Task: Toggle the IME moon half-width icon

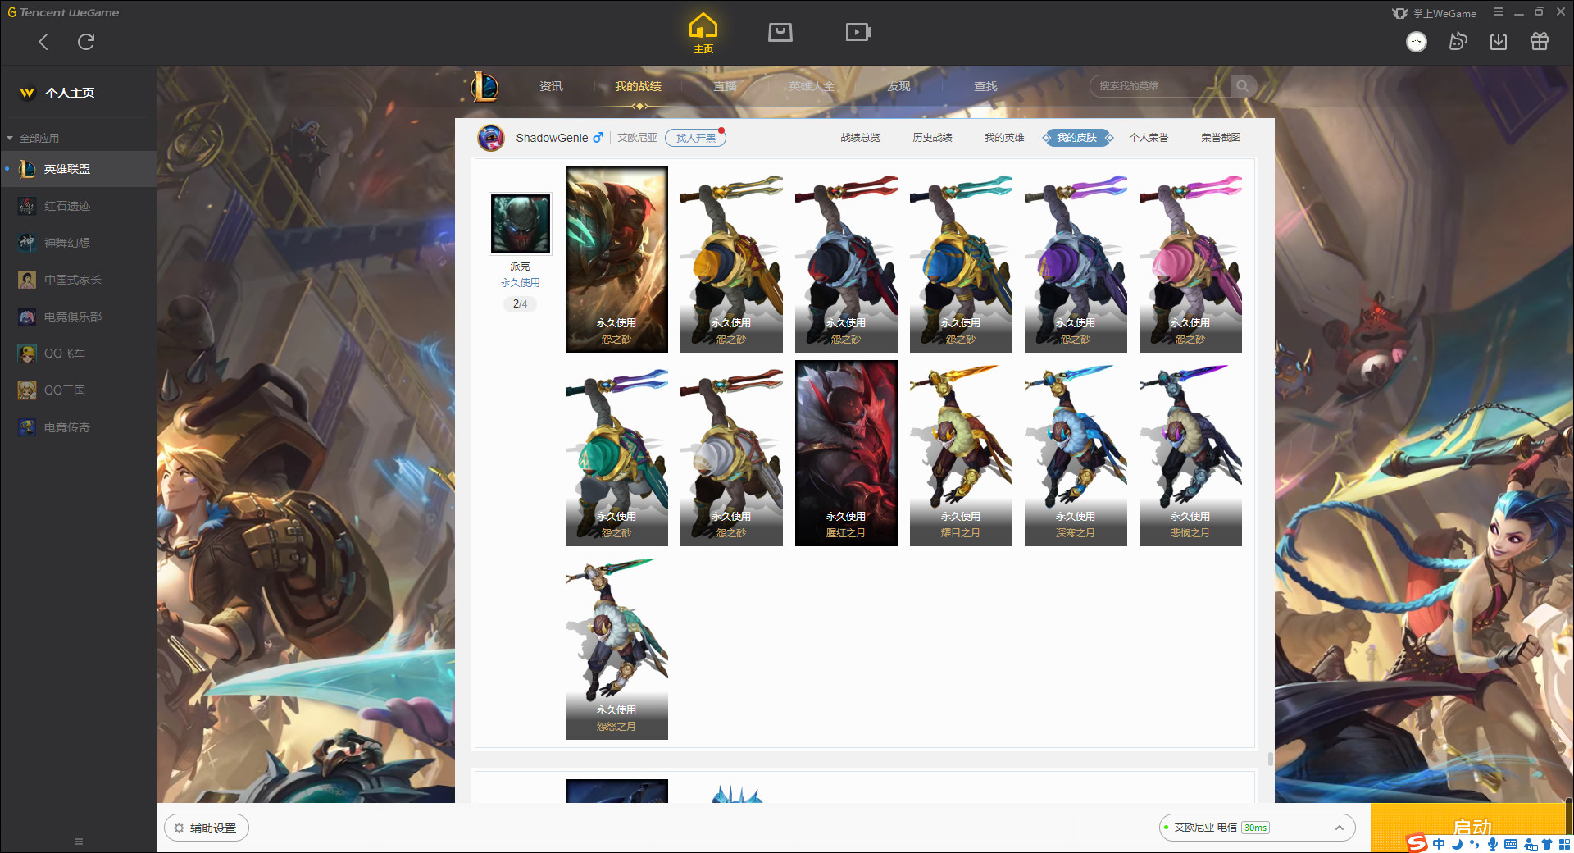Action: tap(1457, 844)
